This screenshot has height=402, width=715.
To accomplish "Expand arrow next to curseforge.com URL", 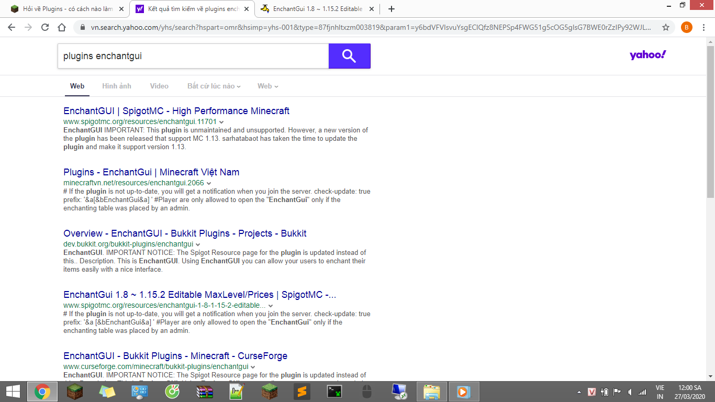I will point(253,367).
